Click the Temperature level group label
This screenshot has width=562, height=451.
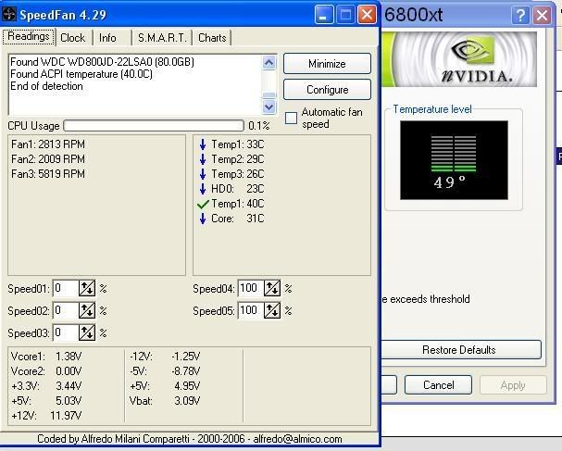click(x=432, y=109)
